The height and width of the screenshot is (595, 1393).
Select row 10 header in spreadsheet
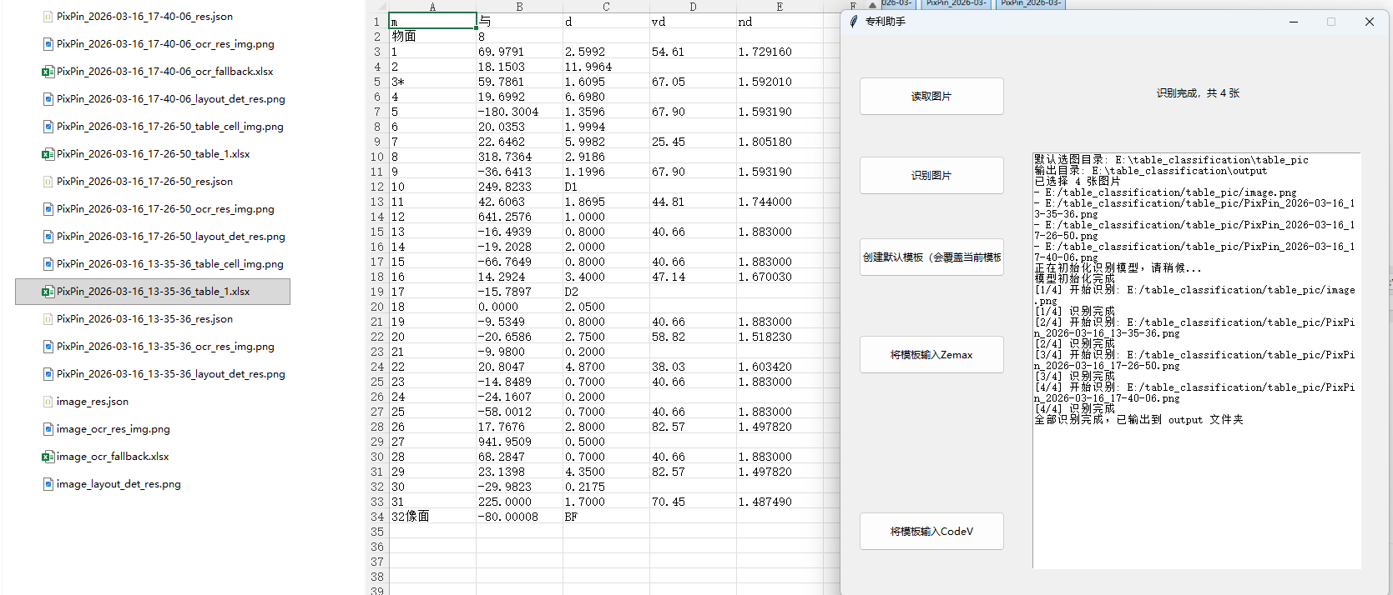pos(377,157)
